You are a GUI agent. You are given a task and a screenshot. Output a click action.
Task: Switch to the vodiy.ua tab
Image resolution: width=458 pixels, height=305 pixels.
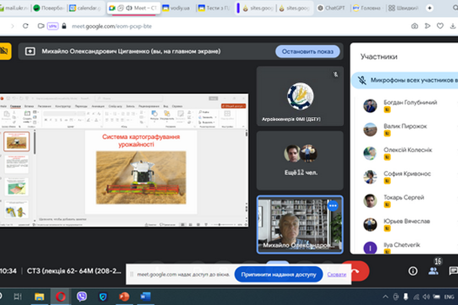[177, 8]
